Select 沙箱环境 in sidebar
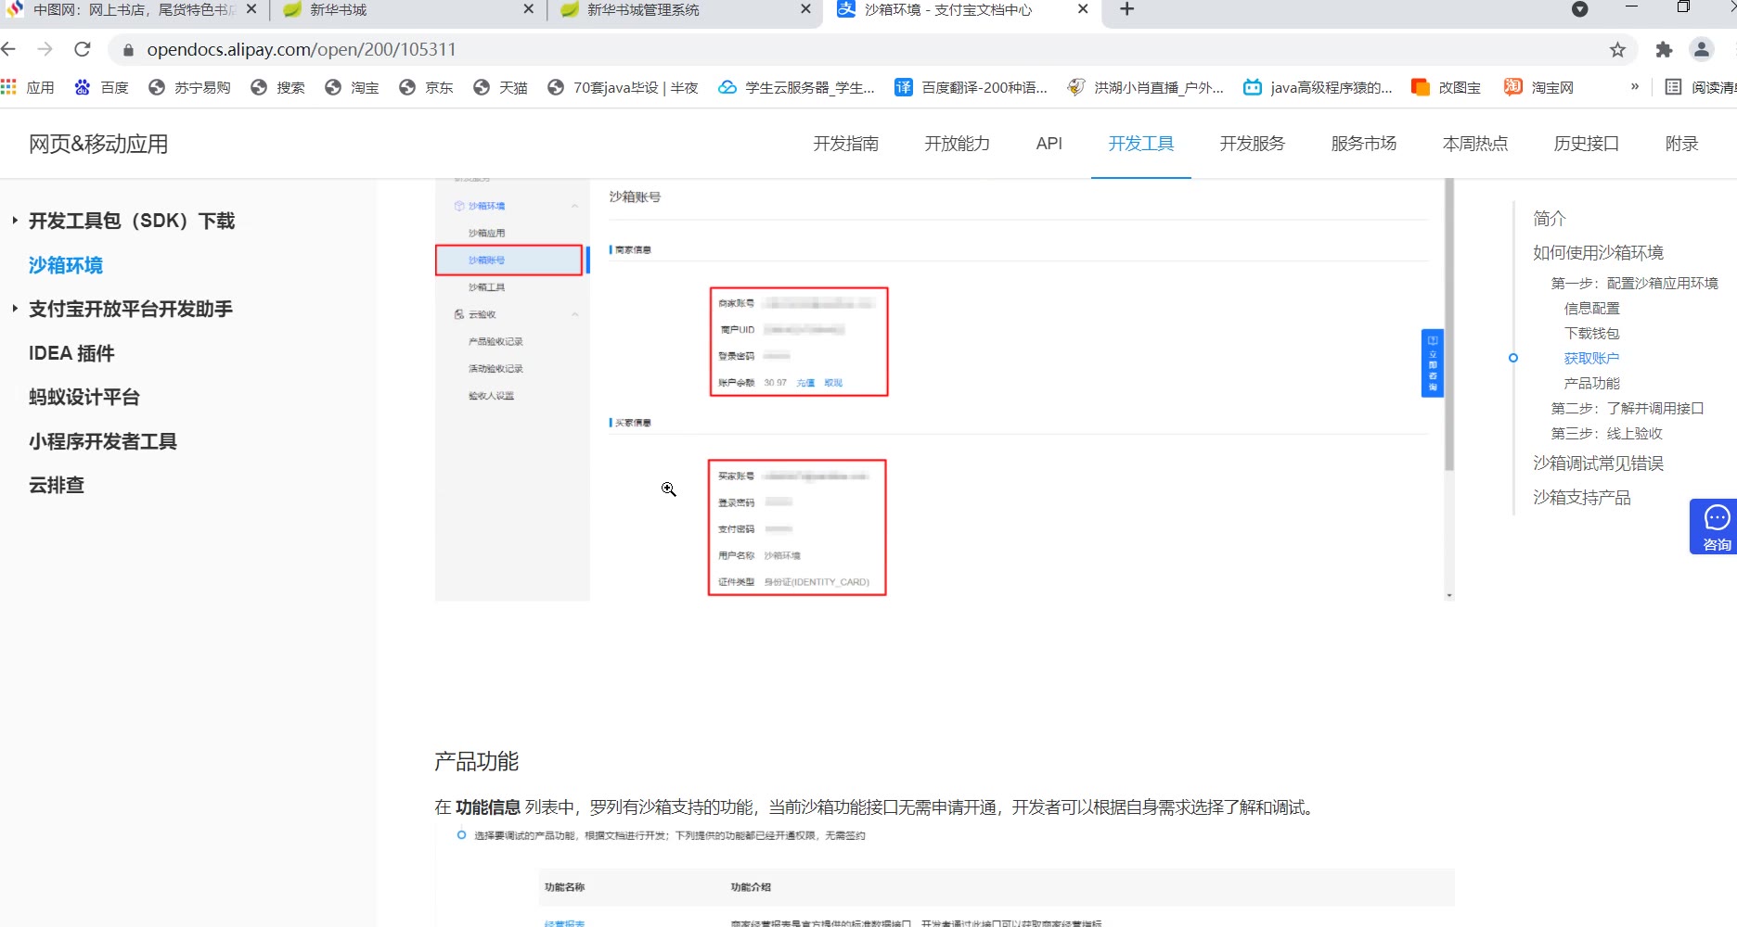The width and height of the screenshot is (1737, 927). (66, 265)
